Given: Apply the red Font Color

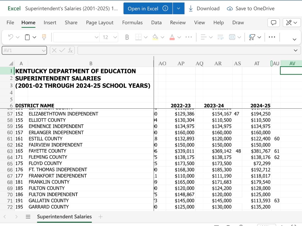Looking at the screenshot, I should 172,37.
